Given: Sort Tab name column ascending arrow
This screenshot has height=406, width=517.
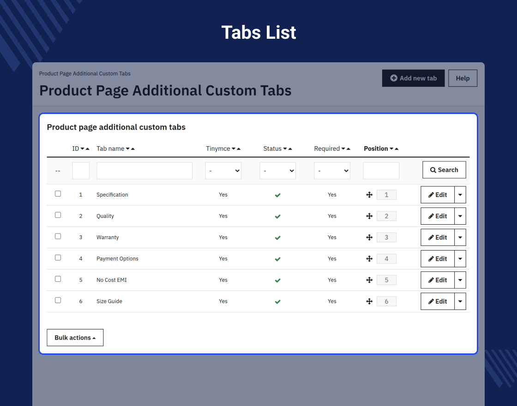Looking at the screenshot, I should pyautogui.click(x=133, y=149).
